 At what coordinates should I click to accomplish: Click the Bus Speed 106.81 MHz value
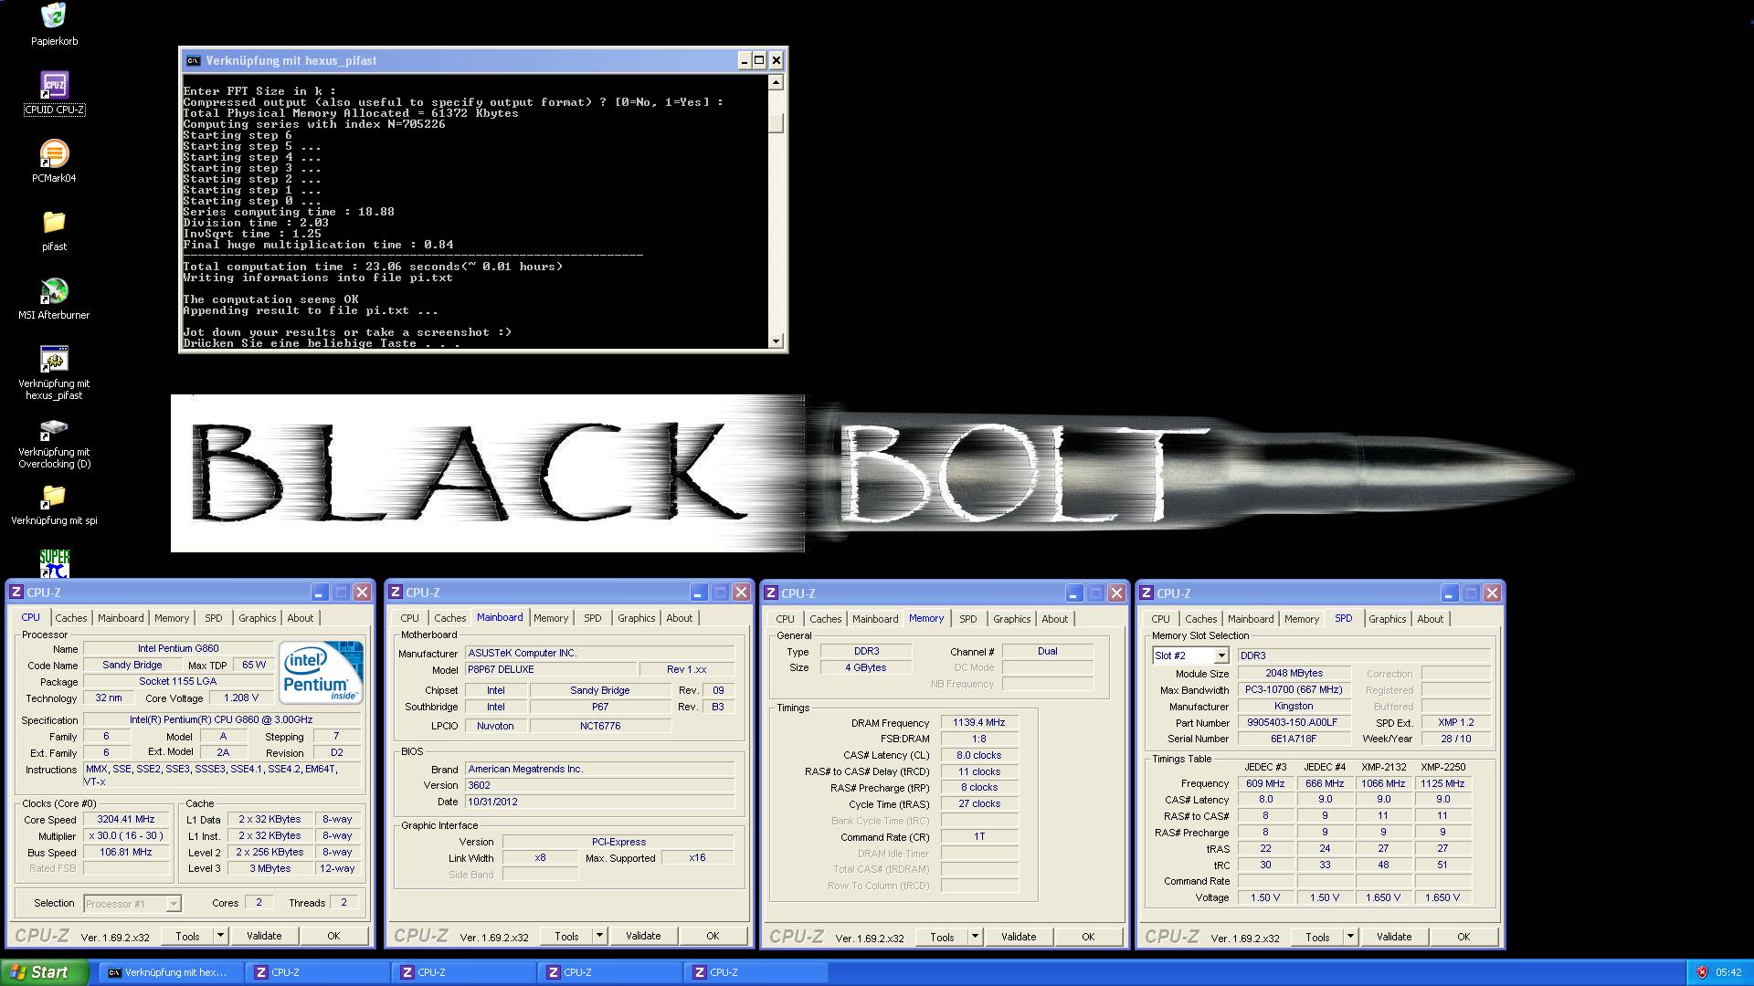(126, 853)
